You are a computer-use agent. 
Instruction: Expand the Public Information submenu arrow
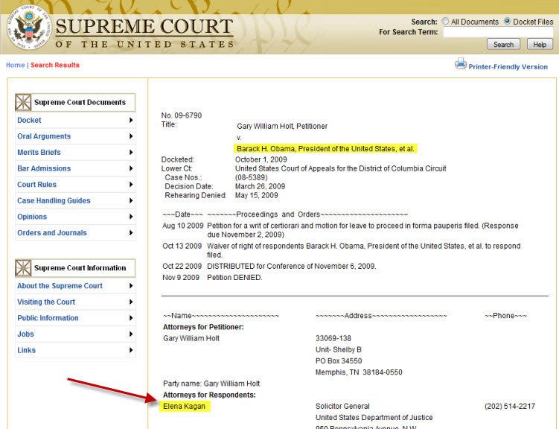(131, 318)
